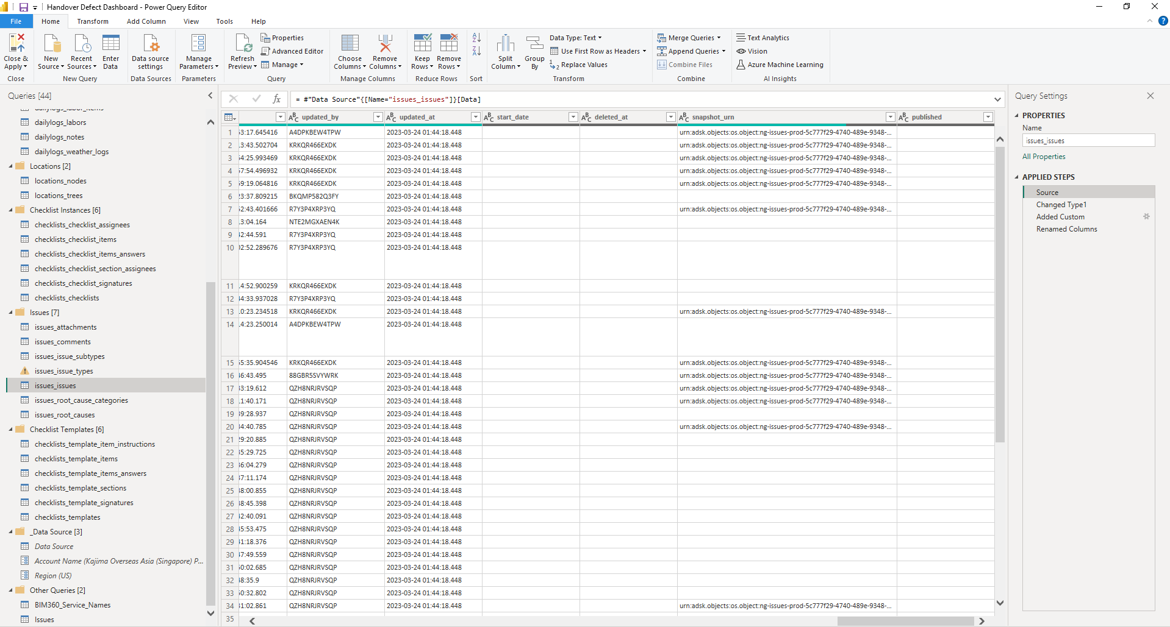The height and width of the screenshot is (627, 1170).
Task: Open the File menu
Action: coord(16,21)
